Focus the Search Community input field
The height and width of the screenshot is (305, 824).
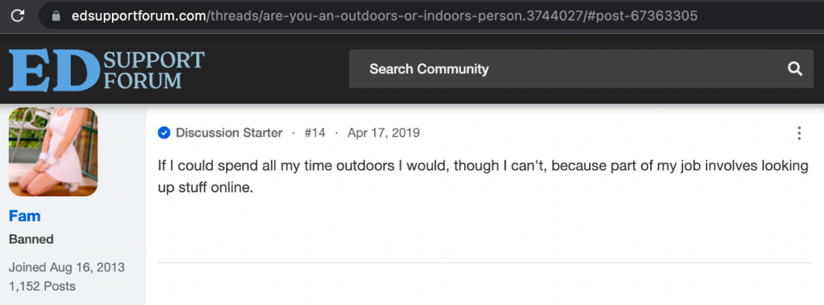(x=581, y=69)
